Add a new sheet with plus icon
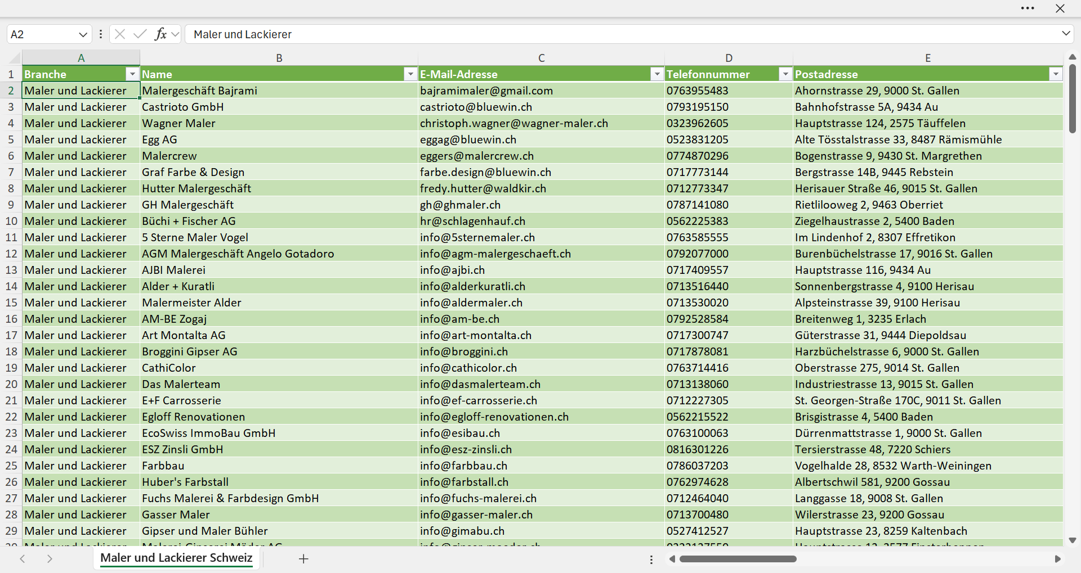The image size is (1081, 573). pos(303,559)
